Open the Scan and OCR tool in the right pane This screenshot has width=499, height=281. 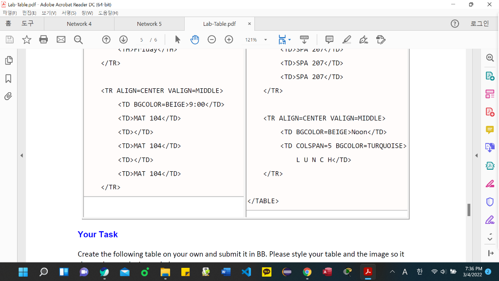pyautogui.click(x=490, y=166)
